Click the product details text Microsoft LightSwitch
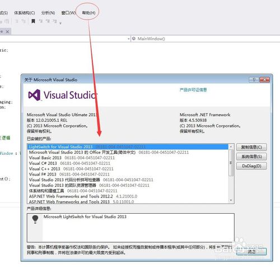This screenshot has width=280, height=267. pyautogui.click(x=85, y=217)
